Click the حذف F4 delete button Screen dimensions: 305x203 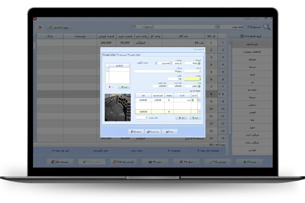click(x=187, y=162)
